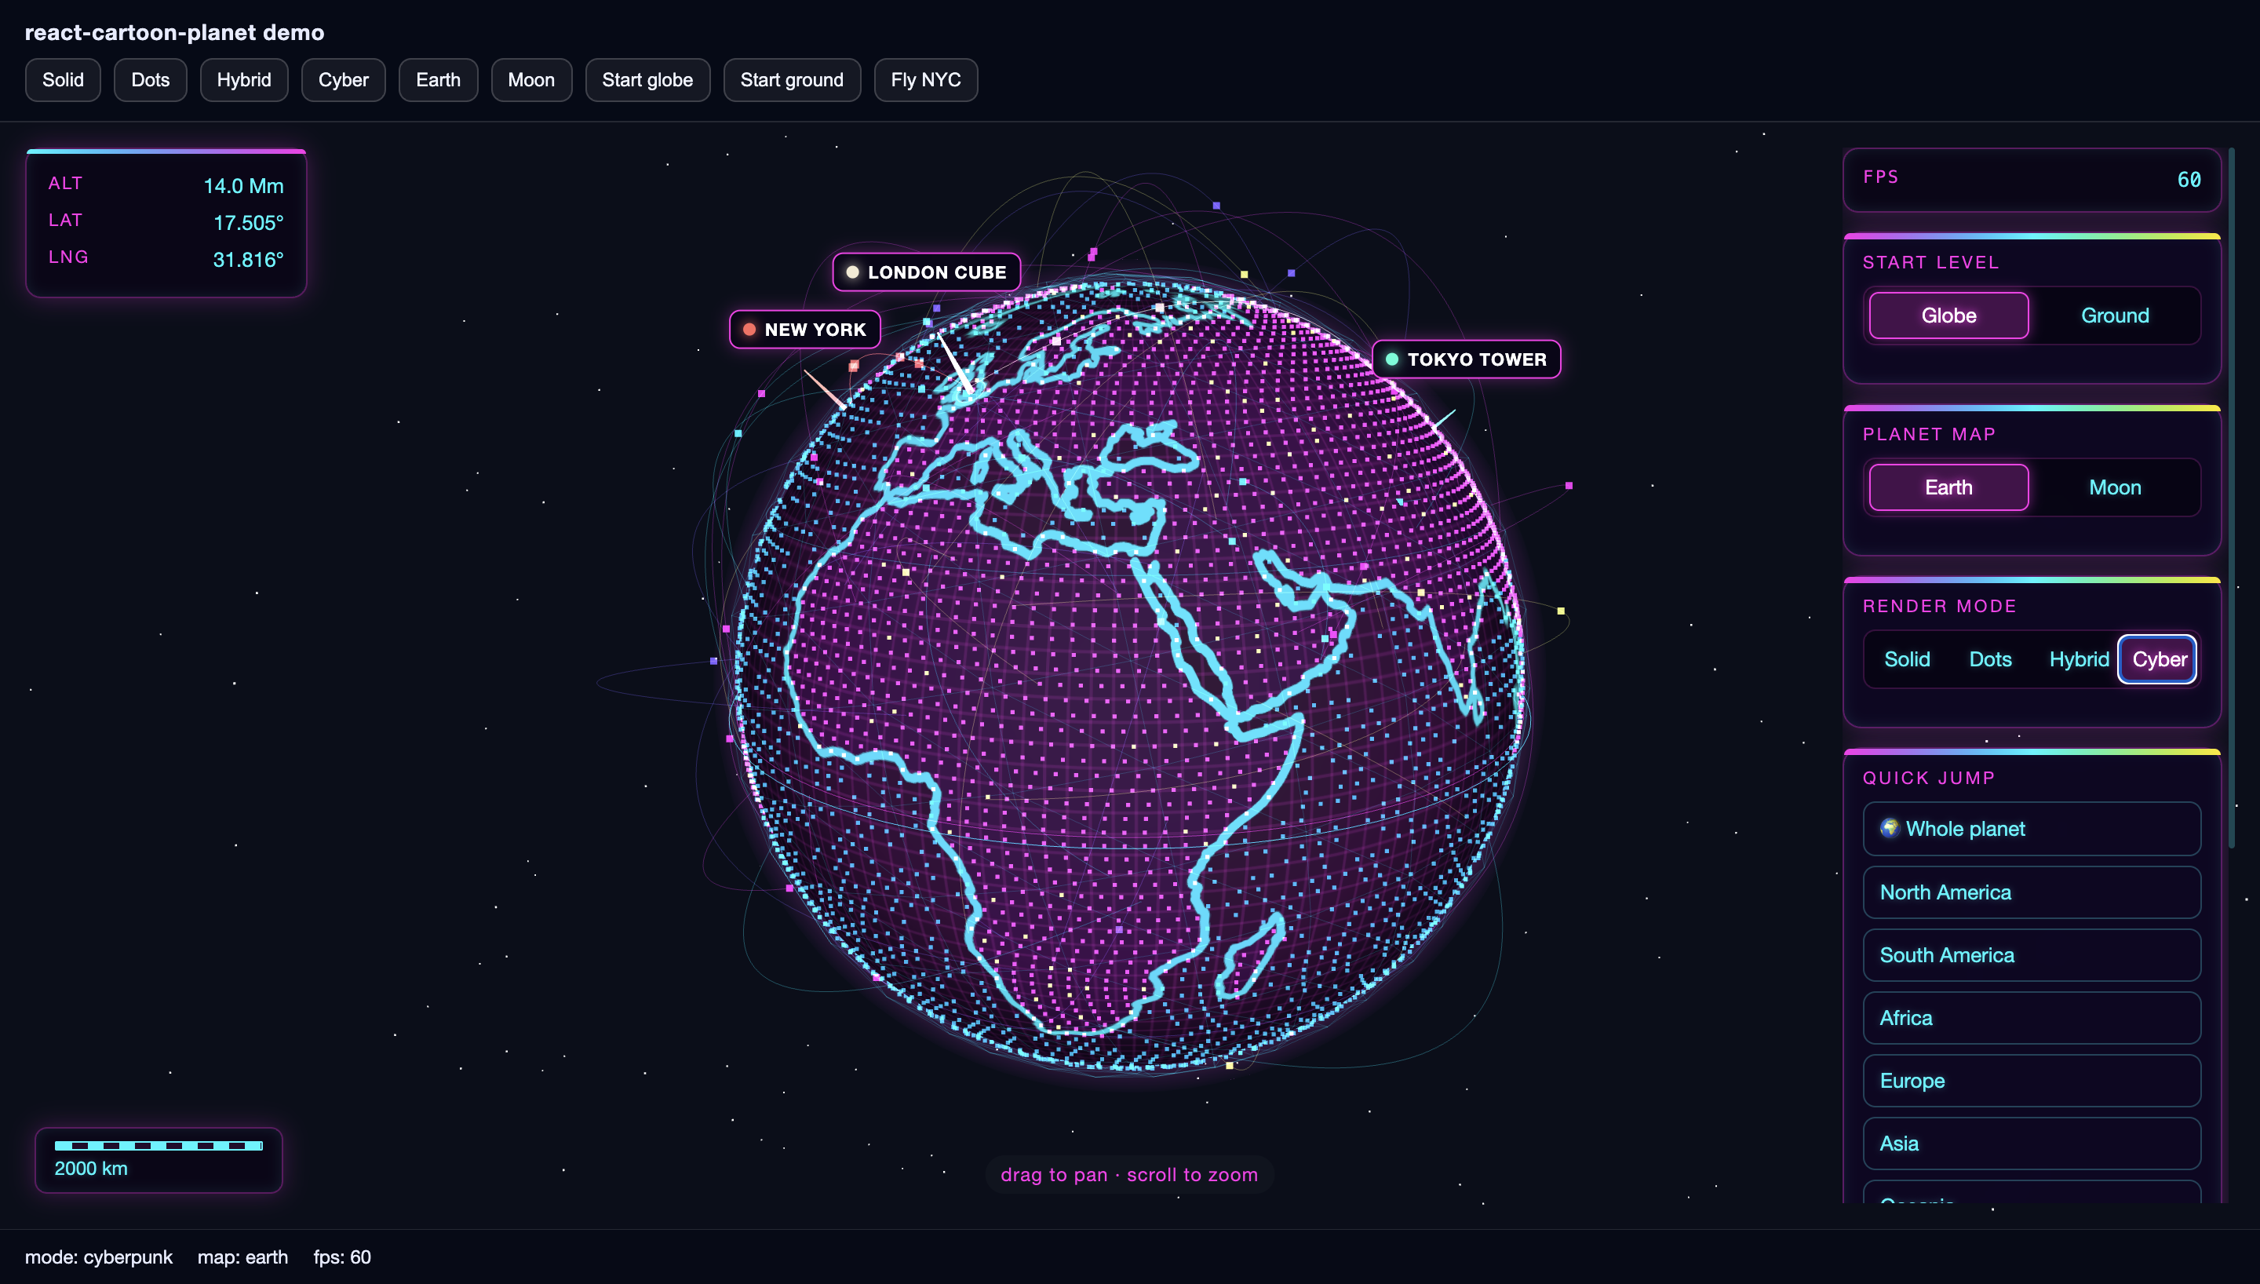Image resolution: width=2260 pixels, height=1284 pixels.
Task: Click the Moon button in top toolbar
Action: (x=531, y=80)
